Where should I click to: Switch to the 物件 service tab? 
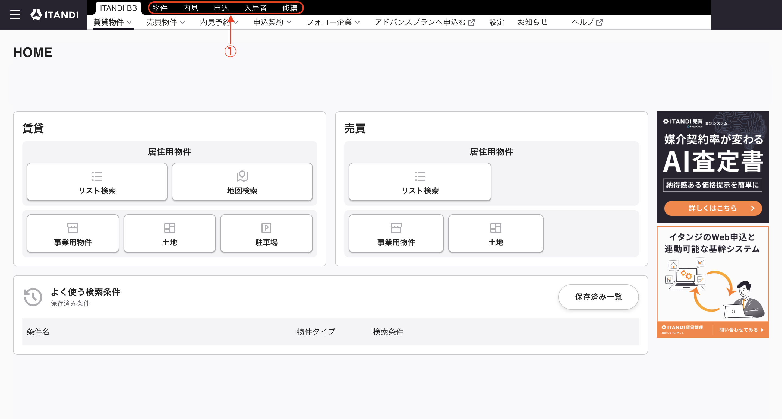tap(160, 8)
